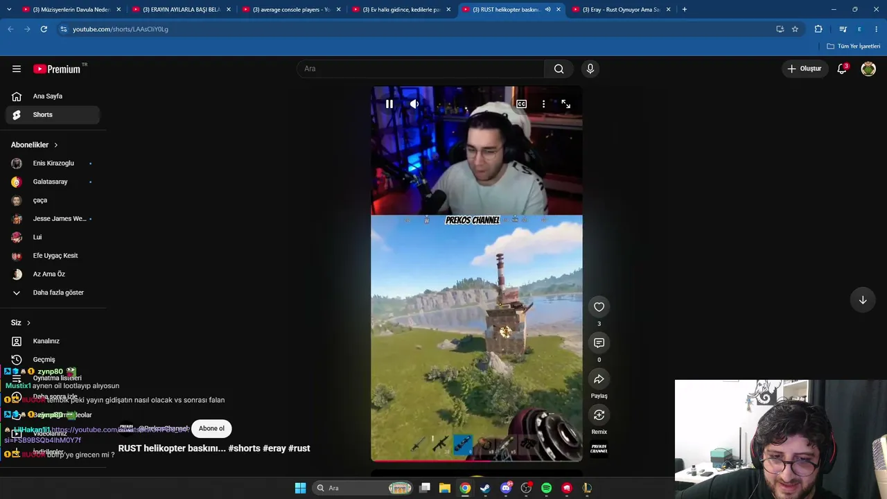Open Chrome three-dot menu
The width and height of the screenshot is (887, 499).
pos(877,29)
